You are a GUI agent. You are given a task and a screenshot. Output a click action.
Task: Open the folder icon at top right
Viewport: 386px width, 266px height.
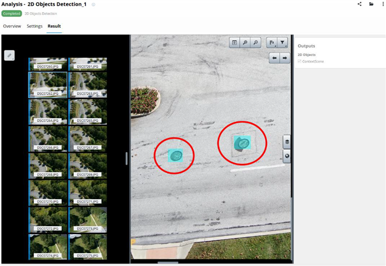tap(372, 4)
